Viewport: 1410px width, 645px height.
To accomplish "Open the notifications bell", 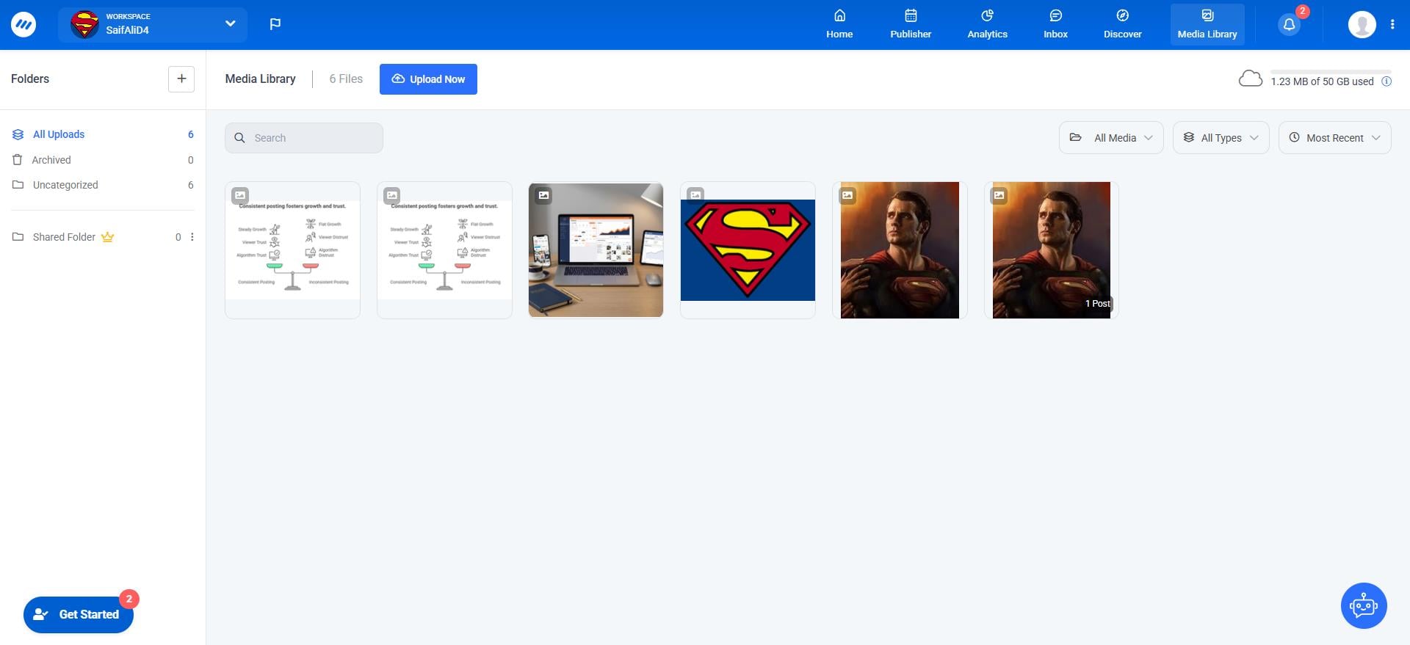I will click(1289, 24).
